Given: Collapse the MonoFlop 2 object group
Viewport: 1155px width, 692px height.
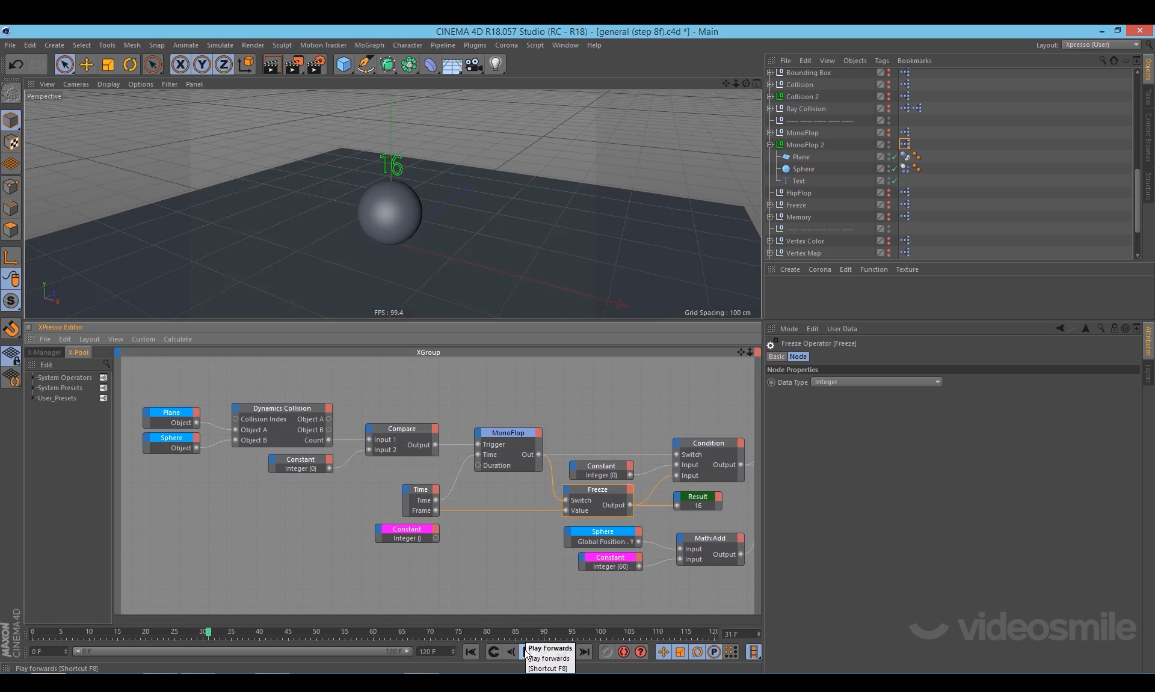Looking at the screenshot, I should click(770, 145).
